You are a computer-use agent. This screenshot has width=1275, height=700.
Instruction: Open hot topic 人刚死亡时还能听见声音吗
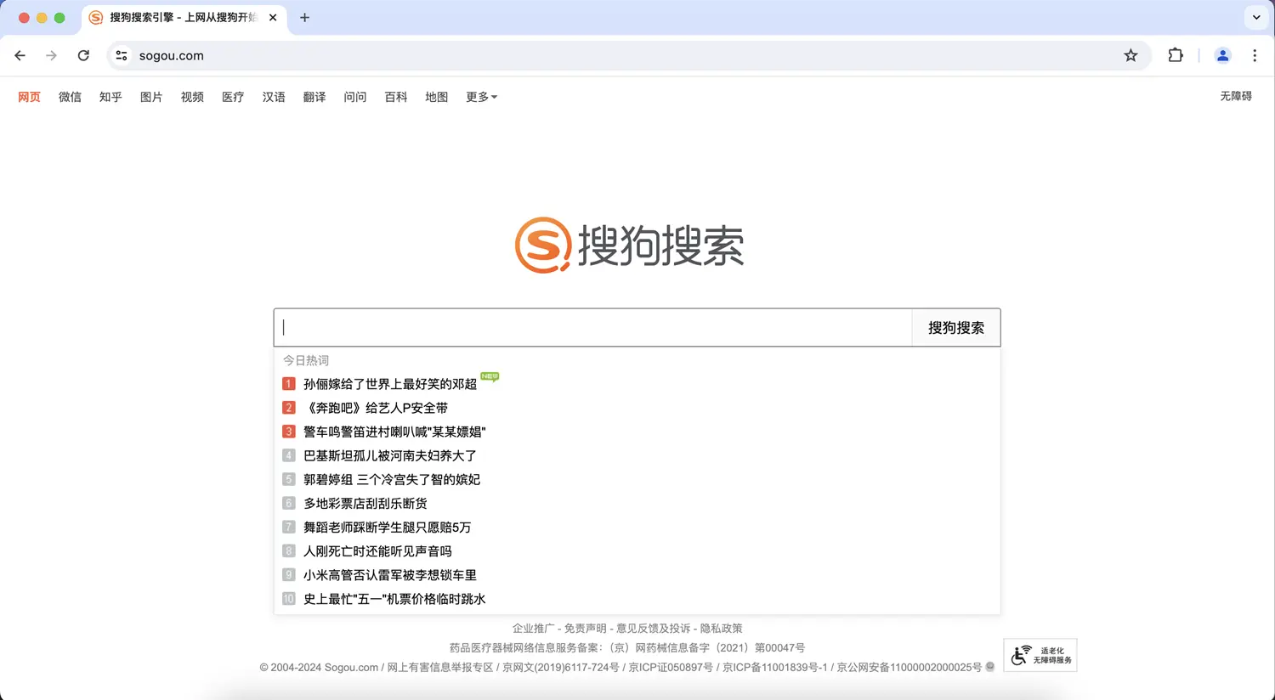click(377, 551)
